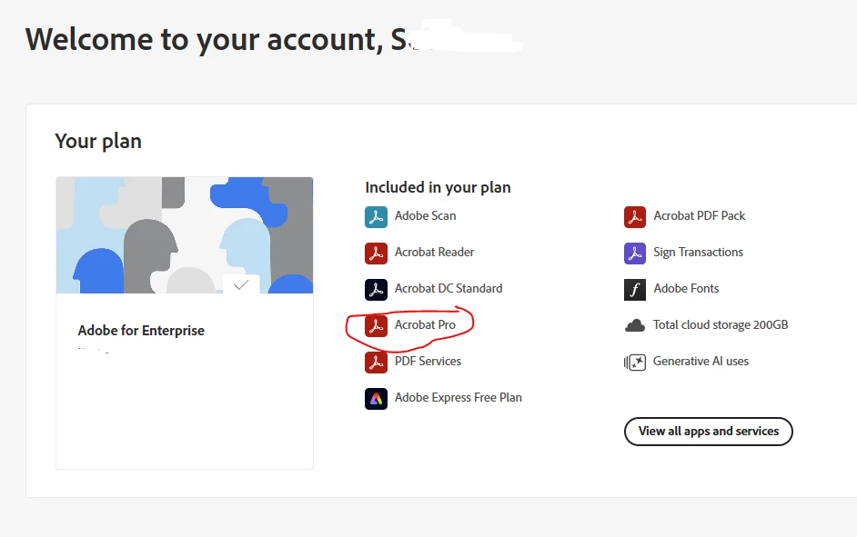Image resolution: width=857 pixels, height=537 pixels.
Task: Open View all apps and services
Action: 709,431
